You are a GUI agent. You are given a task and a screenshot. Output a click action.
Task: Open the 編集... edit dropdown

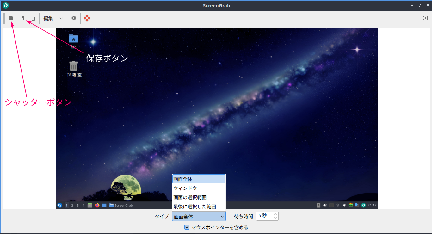(53, 18)
